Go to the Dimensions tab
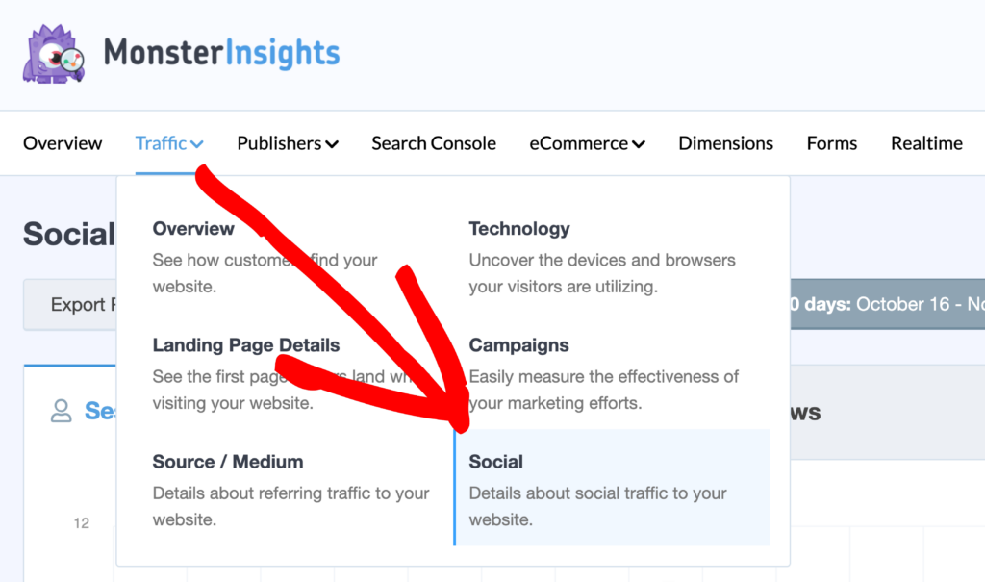 coord(725,143)
